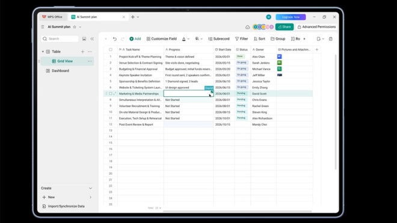Viewport: 397px width, 223px height.
Task: Expand more toolbar options arrow
Action: tap(304, 39)
